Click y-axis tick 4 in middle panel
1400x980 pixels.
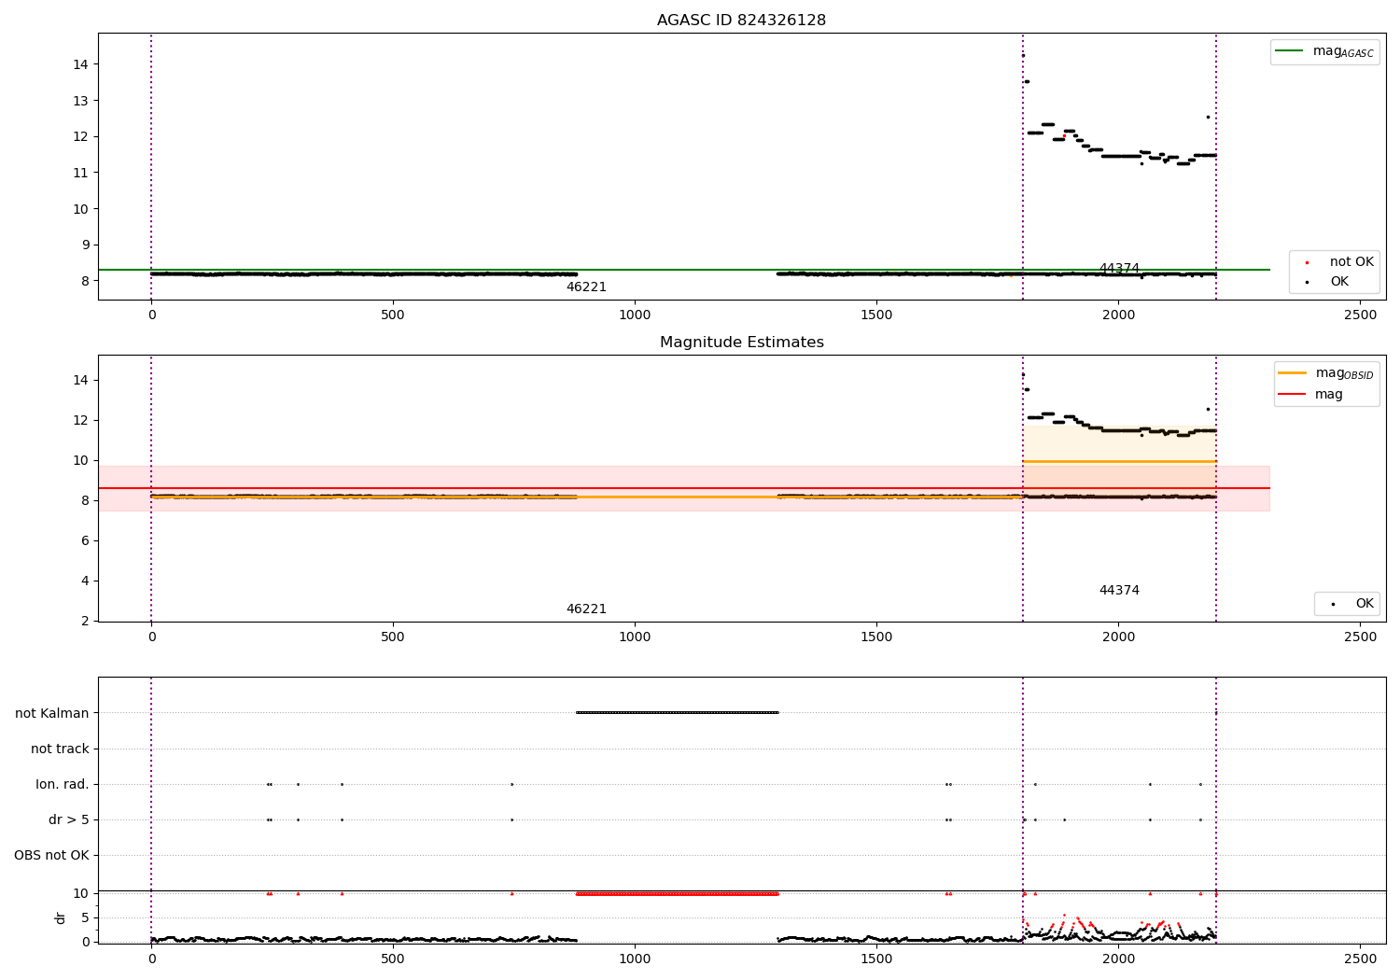pyautogui.click(x=85, y=581)
